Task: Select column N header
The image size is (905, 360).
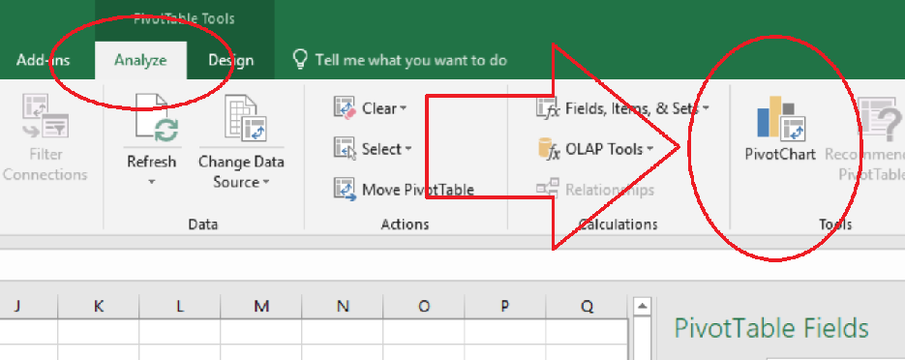Action: click(x=343, y=307)
